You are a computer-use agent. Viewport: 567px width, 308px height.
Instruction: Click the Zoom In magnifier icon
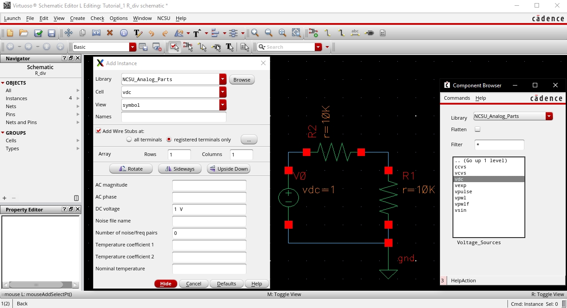(x=255, y=33)
